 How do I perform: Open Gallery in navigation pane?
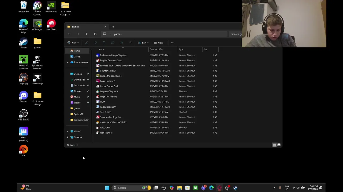pos(77,57)
